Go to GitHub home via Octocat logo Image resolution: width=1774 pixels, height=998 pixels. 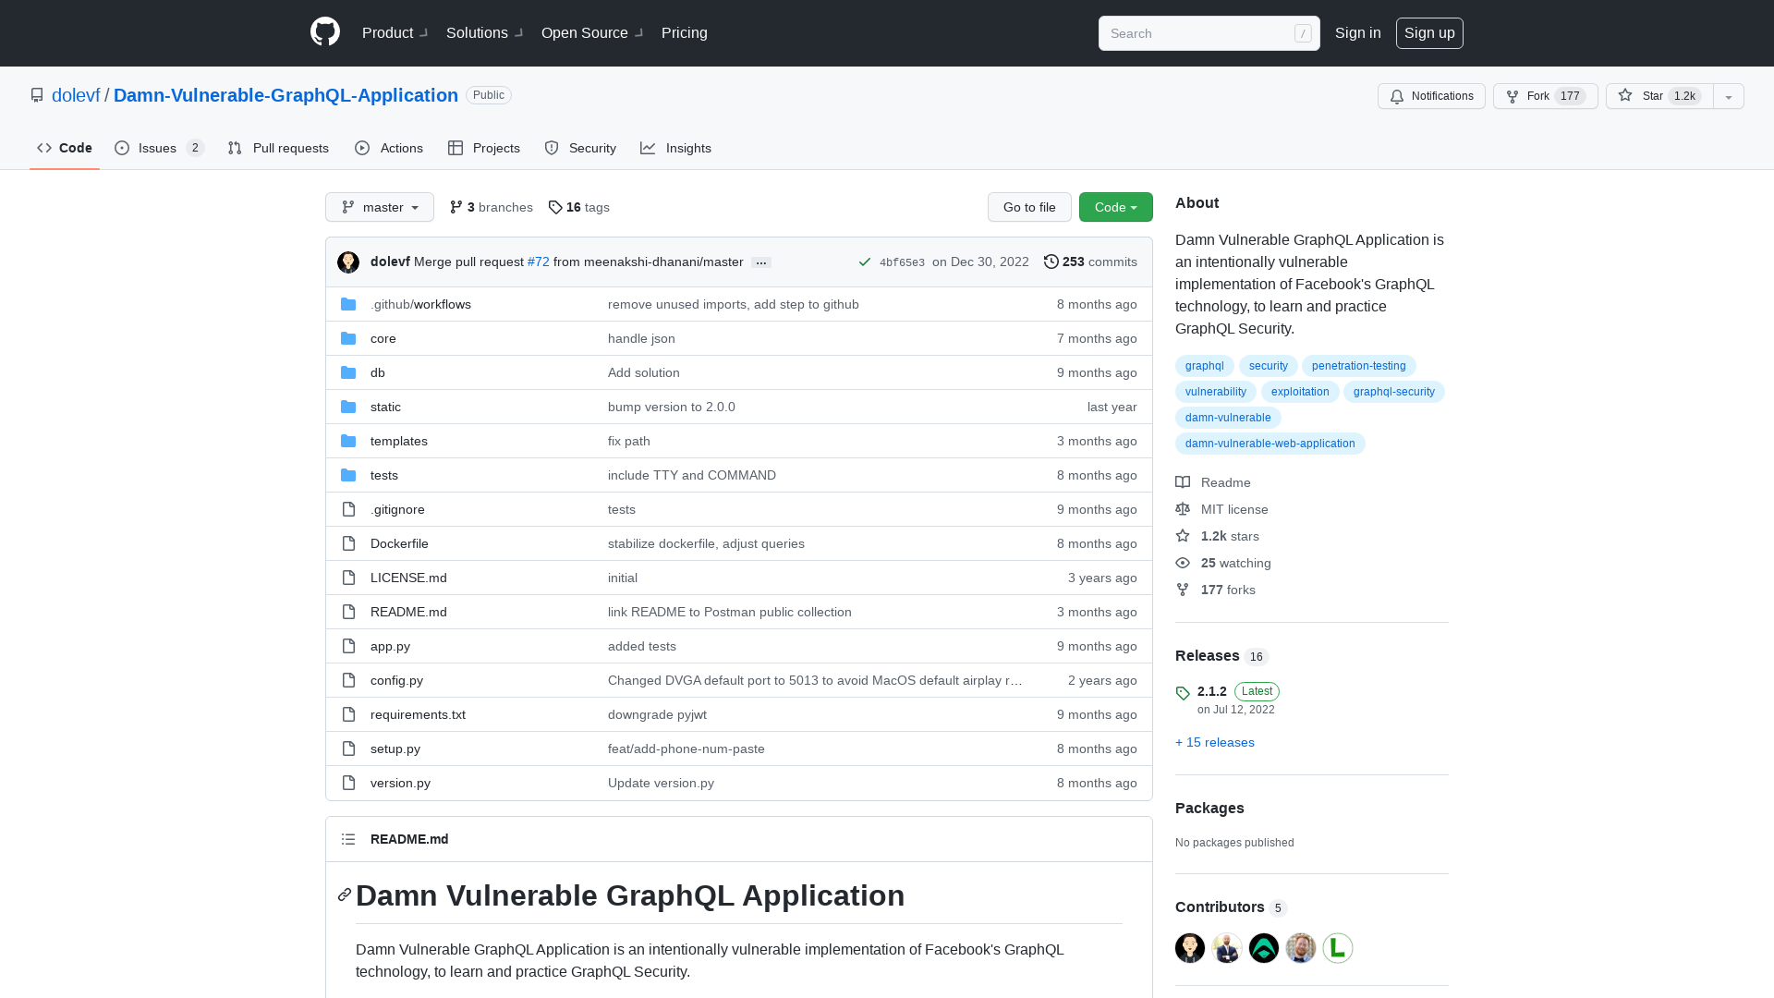(325, 32)
